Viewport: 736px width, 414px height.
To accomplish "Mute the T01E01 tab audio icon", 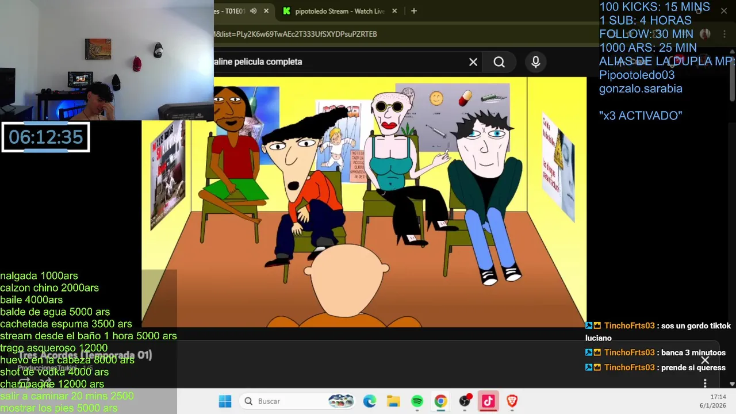I will coord(253,11).
